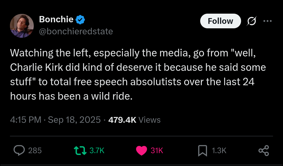Click the 1.3K bookmarks count
This screenshot has height=166, width=283.
pyautogui.click(x=219, y=151)
